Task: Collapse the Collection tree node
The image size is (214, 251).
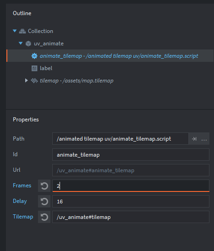Action: (x=15, y=31)
